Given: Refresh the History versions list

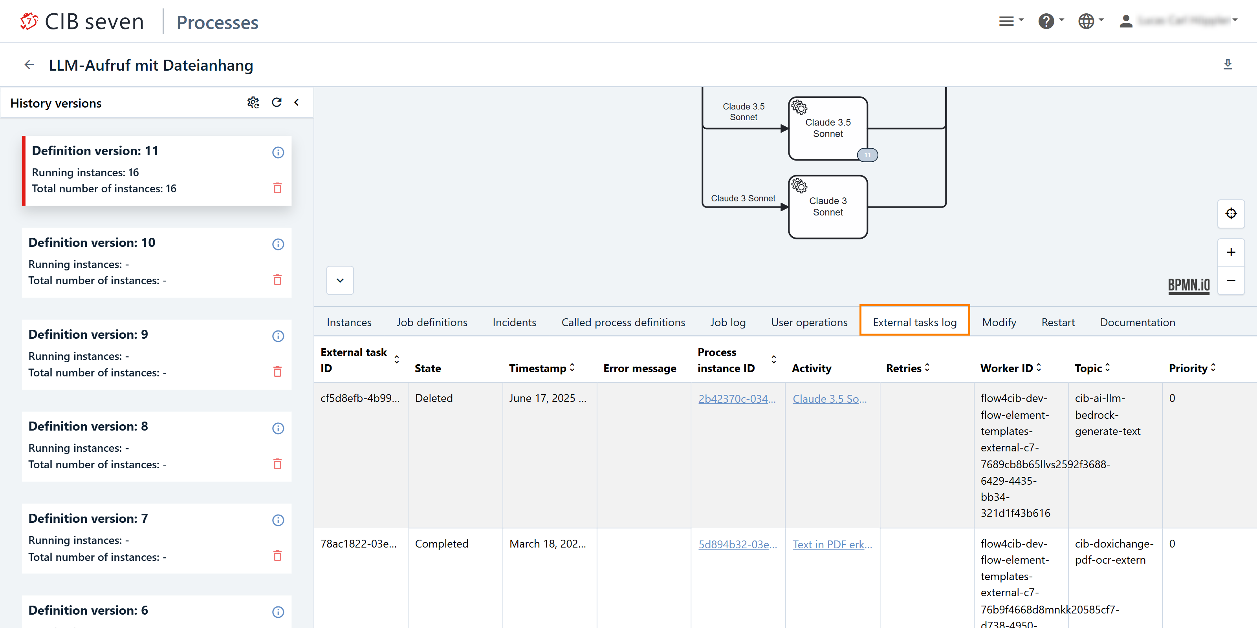Looking at the screenshot, I should [277, 102].
